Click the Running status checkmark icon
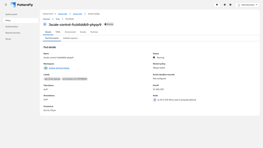The width and height of the screenshot is (263, 148). [154, 58]
